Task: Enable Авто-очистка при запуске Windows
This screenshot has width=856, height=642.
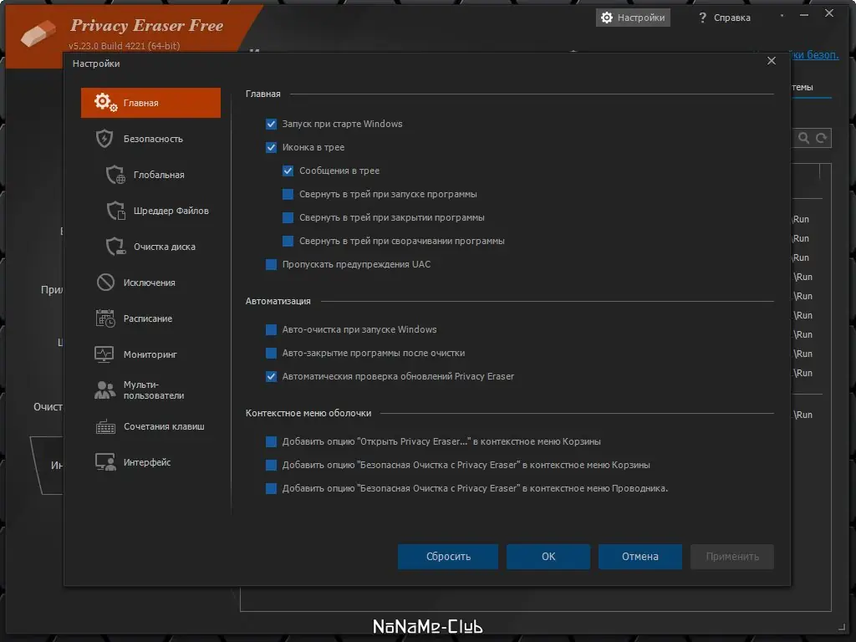Action: click(272, 329)
